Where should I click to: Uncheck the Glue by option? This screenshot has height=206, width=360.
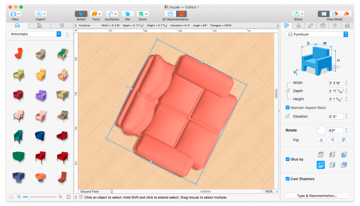[288, 159]
